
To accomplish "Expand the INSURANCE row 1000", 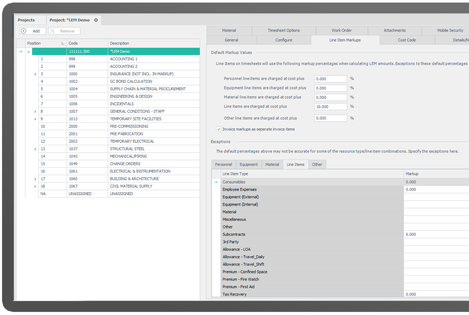I will tap(35, 74).
